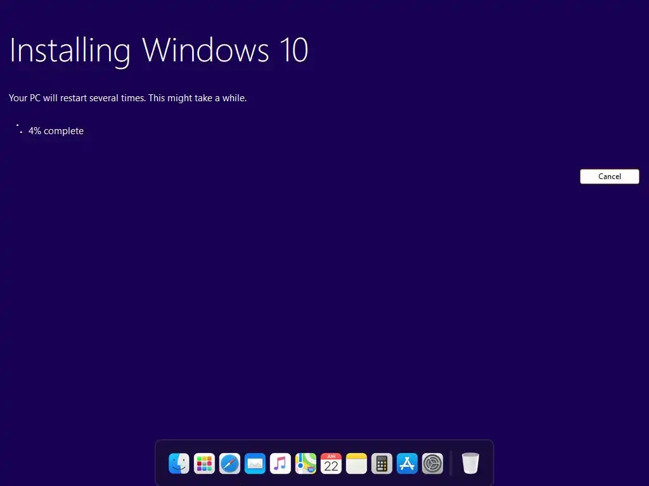649x486 pixels.
Task: Open the Music app icon
Action: click(x=280, y=463)
